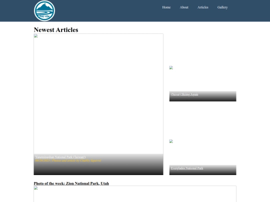Click the large Yangmingshan featured image
The width and height of the screenshot is (270, 202).
point(98,104)
